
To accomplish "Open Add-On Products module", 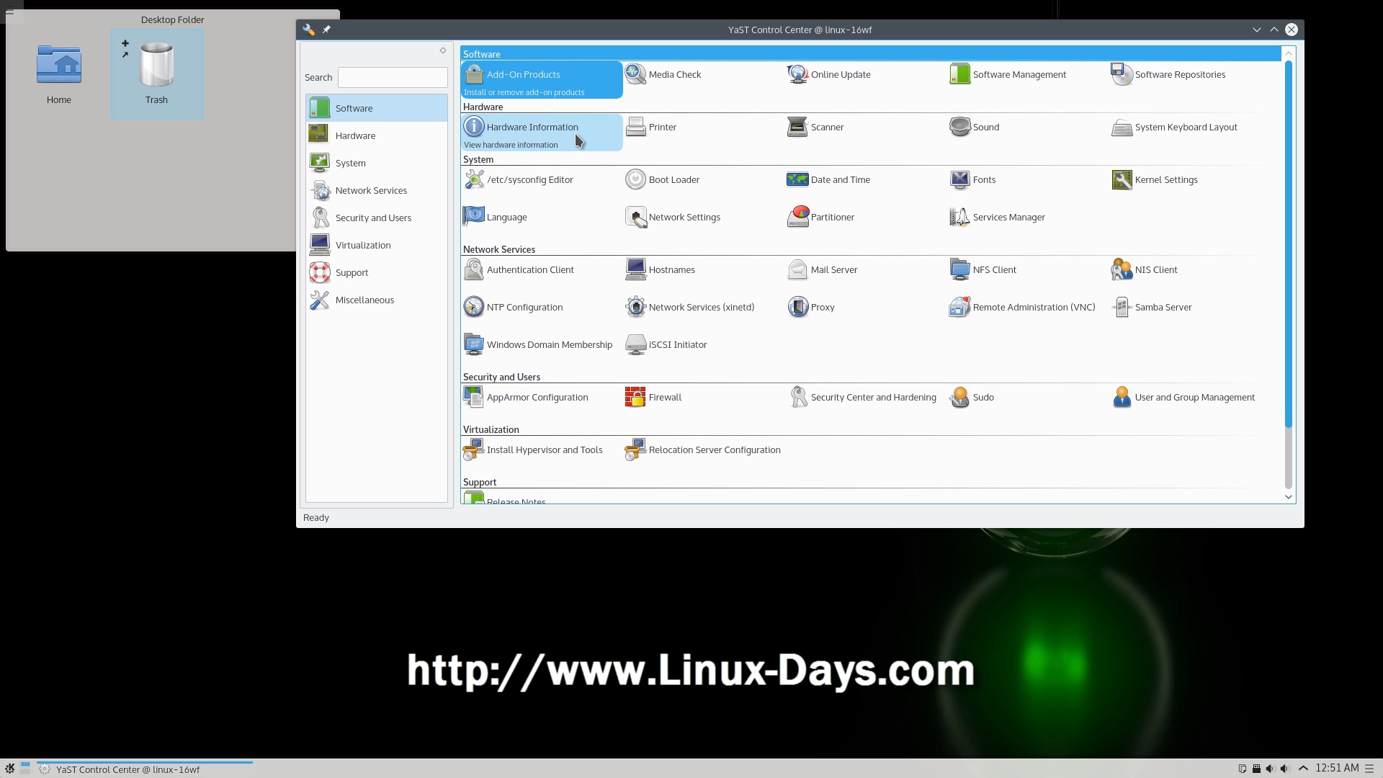I will [542, 79].
